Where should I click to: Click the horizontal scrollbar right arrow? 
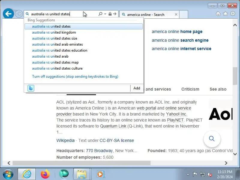pyautogui.click(x=226, y=163)
